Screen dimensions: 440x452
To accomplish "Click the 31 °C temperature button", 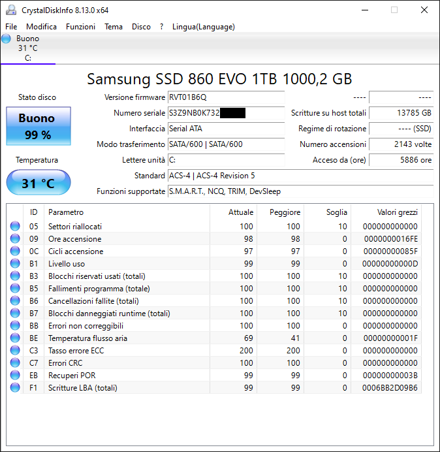I will [x=39, y=182].
